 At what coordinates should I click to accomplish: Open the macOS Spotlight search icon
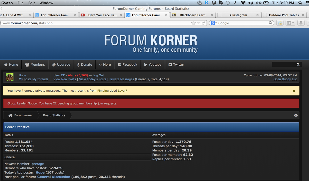[x=300, y=3]
